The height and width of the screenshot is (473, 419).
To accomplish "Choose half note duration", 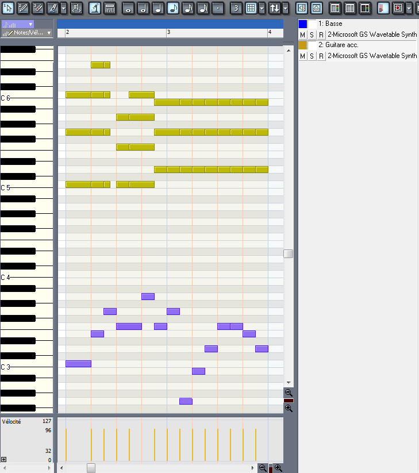I will point(143,8).
